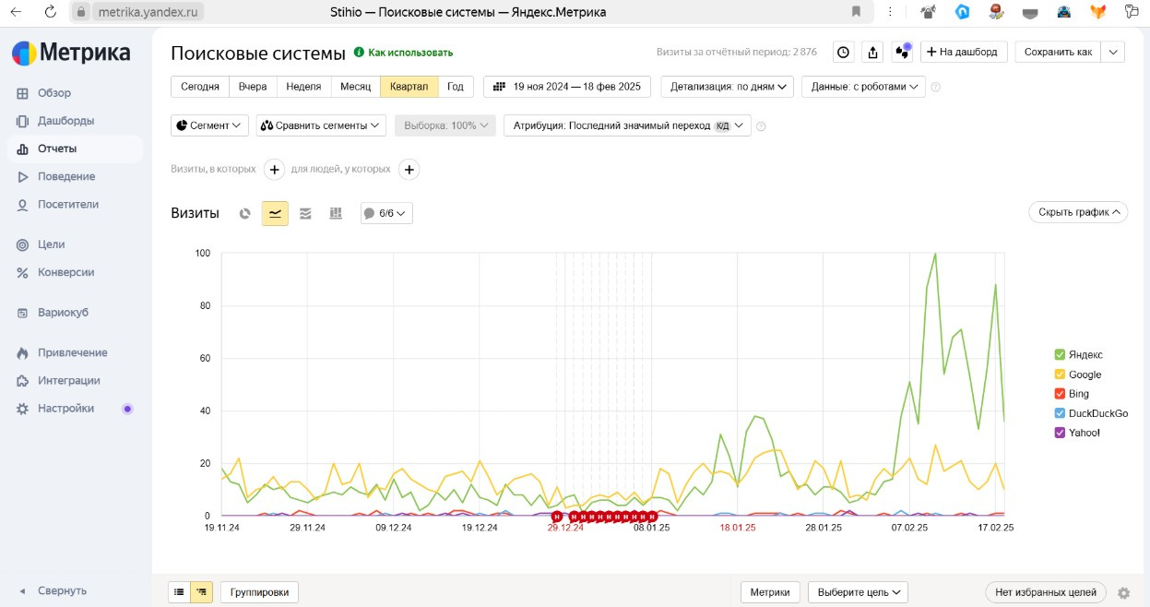Open the Выберите цель dropdown
1150x607 pixels.
tap(858, 592)
